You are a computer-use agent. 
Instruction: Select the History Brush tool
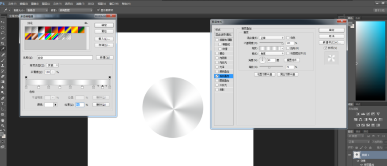coord(3,71)
